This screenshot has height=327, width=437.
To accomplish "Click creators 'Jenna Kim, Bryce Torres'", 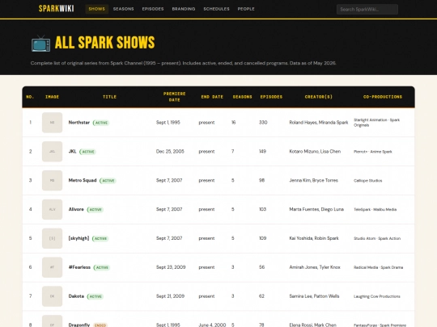I will [313, 180].
